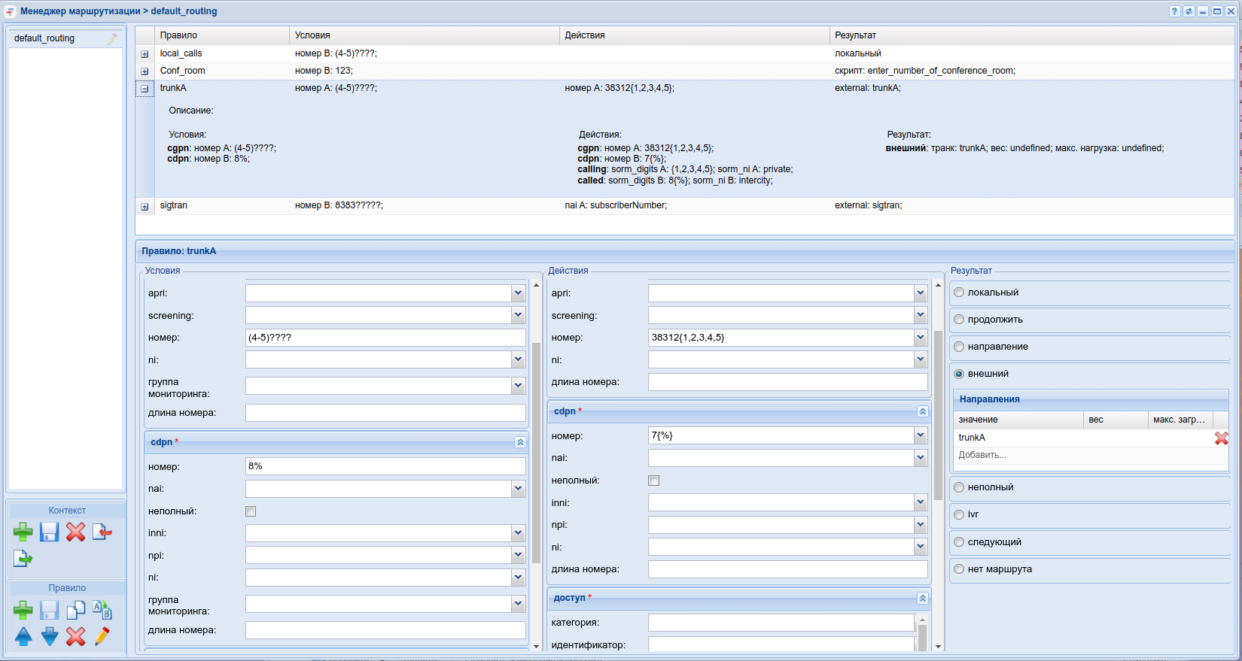
Task: Click the import context icon with red arrow
Action: [102, 532]
